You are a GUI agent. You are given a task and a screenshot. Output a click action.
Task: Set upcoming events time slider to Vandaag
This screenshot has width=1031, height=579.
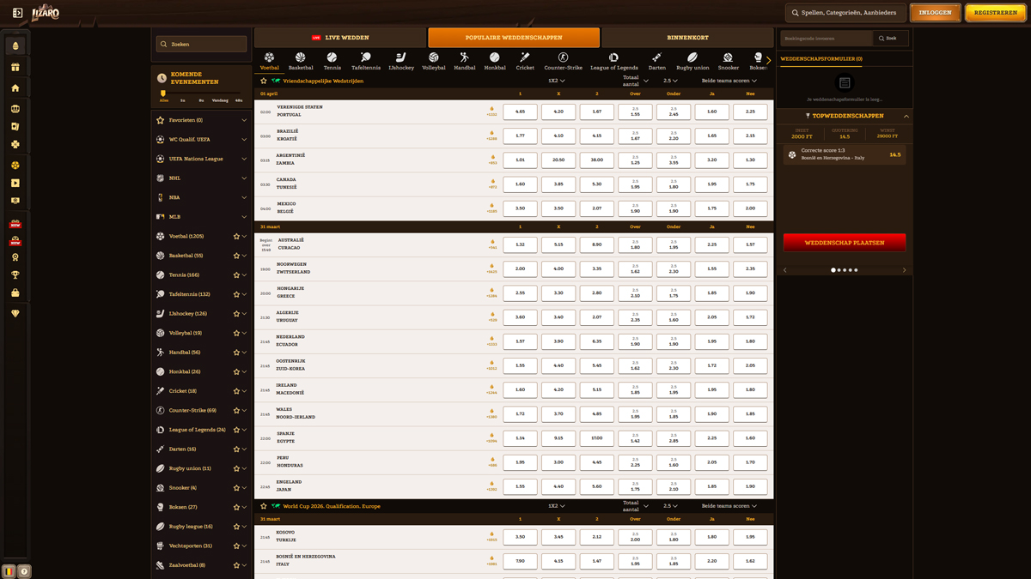(x=220, y=100)
